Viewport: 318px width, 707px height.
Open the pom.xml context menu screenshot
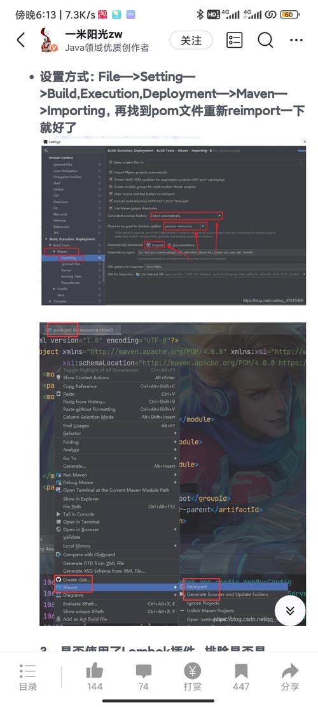coord(172,474)
